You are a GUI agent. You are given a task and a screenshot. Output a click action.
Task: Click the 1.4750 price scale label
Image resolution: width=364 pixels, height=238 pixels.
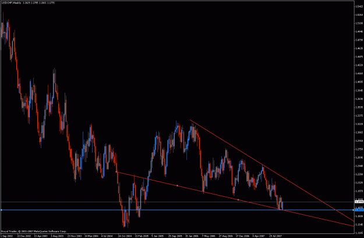359,40
